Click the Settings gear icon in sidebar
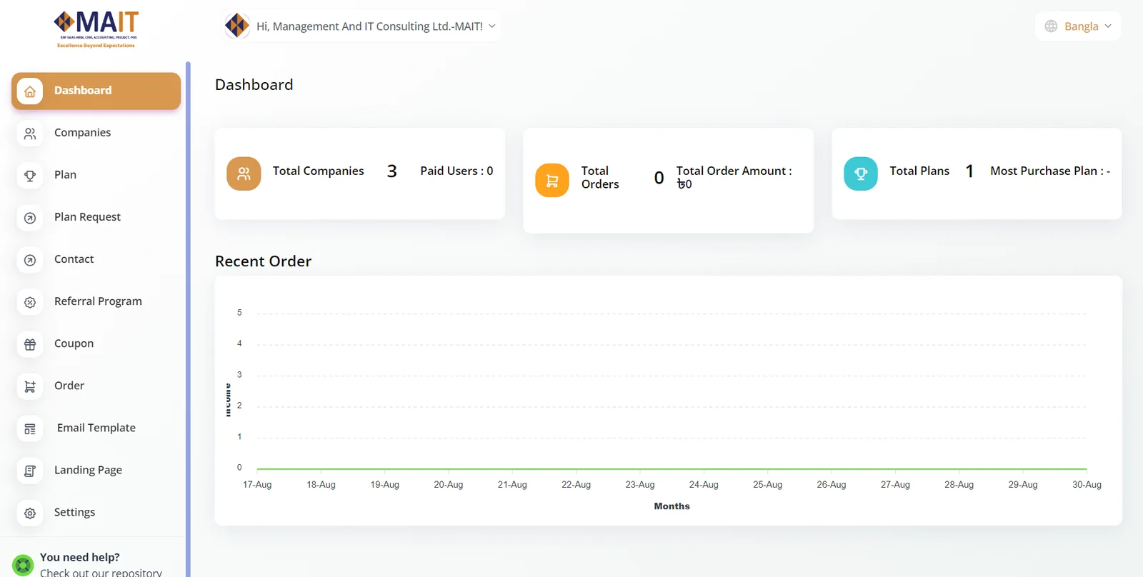1143x577 pixels. [x=30, y=513]
